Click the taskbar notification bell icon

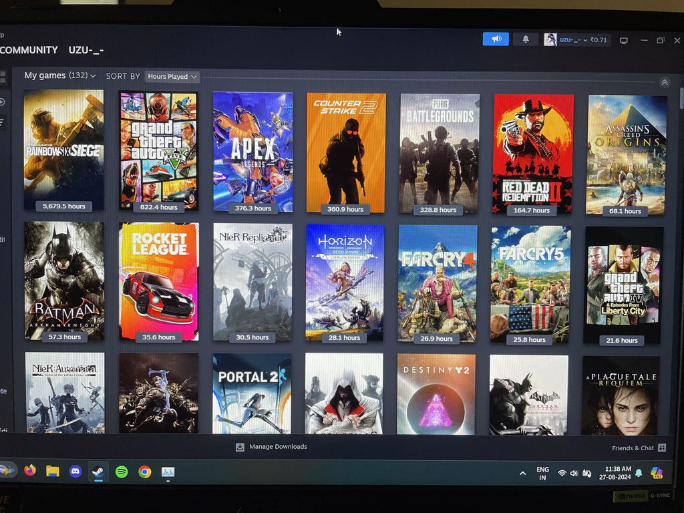coord(639,474)
